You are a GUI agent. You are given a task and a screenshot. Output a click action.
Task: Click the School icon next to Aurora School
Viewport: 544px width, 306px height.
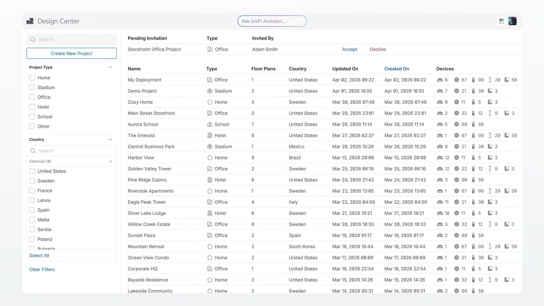coord(210,124)
